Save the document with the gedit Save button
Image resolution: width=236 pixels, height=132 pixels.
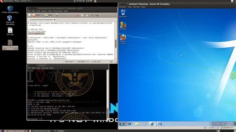pyautogui.click(x=48, y=15)
